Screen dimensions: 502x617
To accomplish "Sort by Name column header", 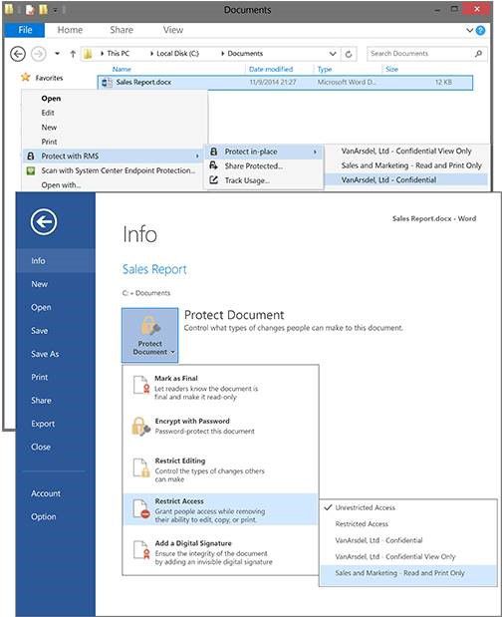I will click(x=122, y=69).
